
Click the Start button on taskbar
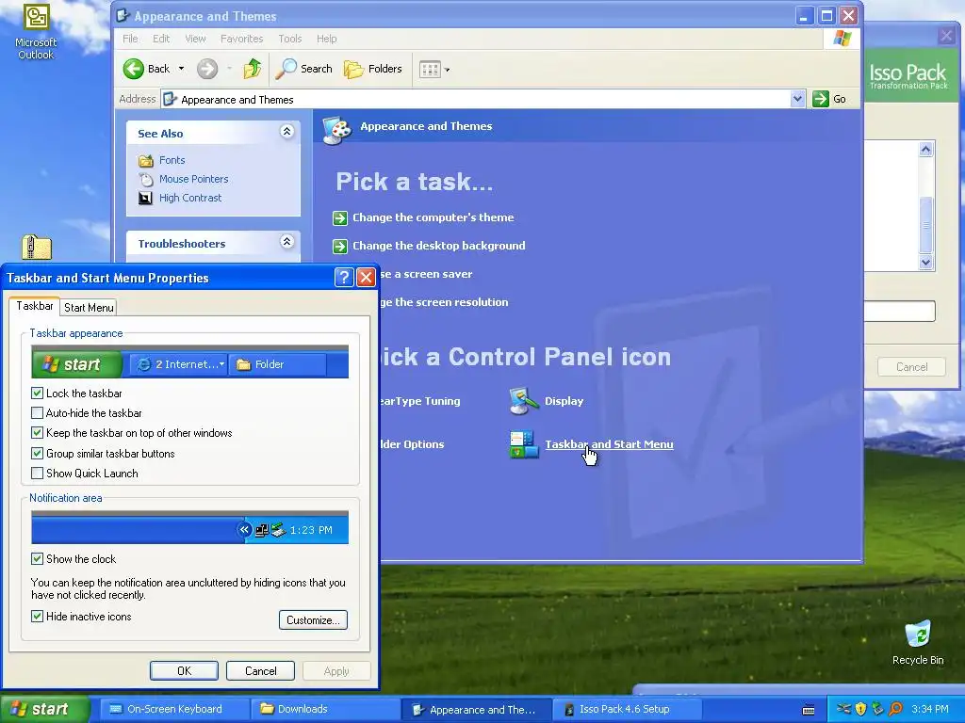44,709
